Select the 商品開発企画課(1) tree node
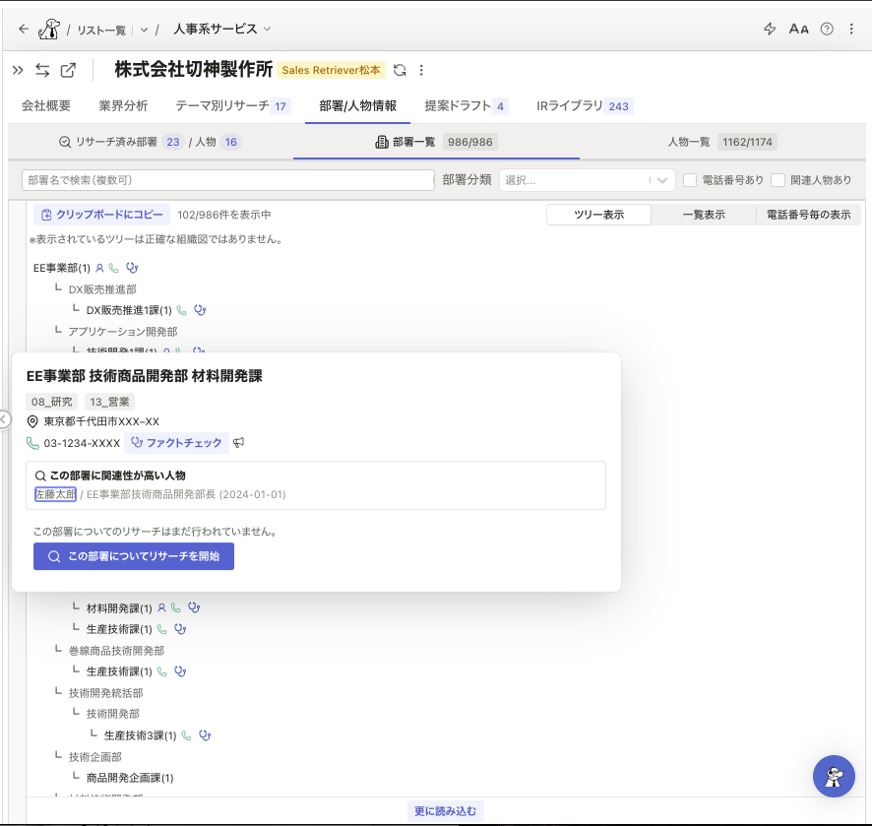 coord(130,778)
